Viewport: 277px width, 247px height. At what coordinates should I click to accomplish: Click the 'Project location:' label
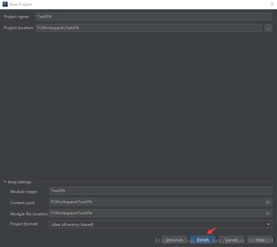pyautogui.click(x=19, y=28)
